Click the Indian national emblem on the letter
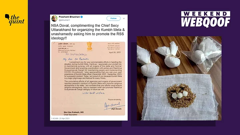Image resolution: width=240 pixels, height=135 pixels. (x=90, y=46)
